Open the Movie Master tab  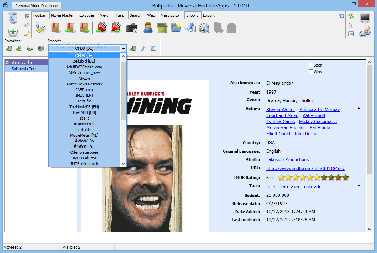coord(62,15)
